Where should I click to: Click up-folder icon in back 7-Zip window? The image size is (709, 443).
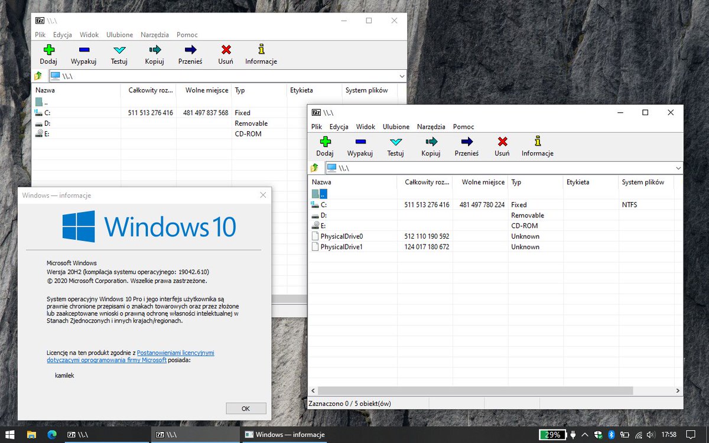[38, 76]
